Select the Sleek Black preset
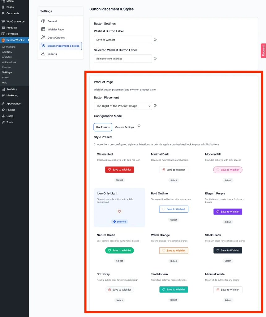The height and width of the screenshot is (317, 266). click(x=228, y=261)
